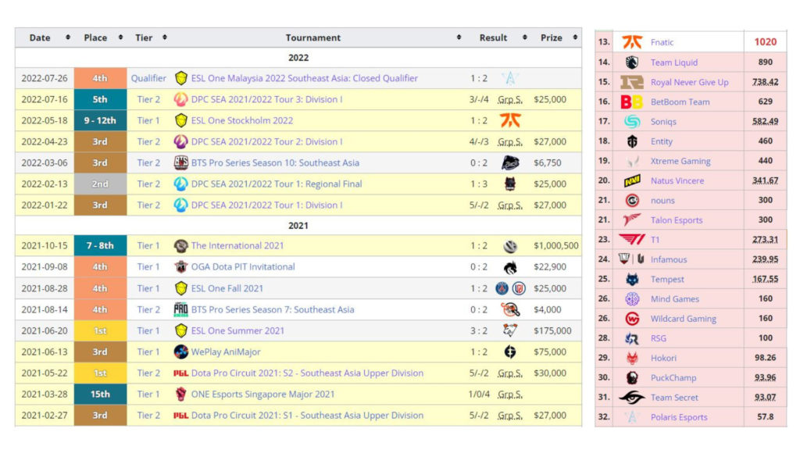The height and width of the screenshot is (450, 800).
Task: Click the Soniqs logo at rank 17
Action: tap(633, 121)
